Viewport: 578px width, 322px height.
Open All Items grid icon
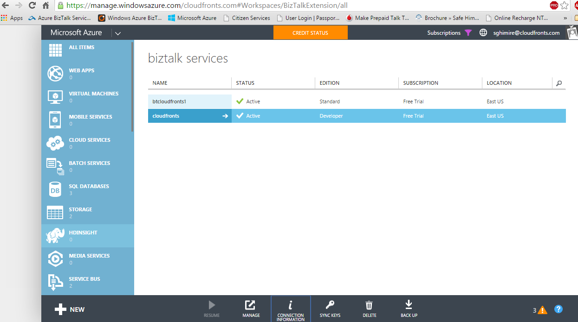coord(55,50)
